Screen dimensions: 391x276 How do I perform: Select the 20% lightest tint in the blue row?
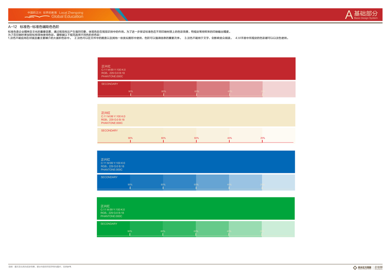278,183
